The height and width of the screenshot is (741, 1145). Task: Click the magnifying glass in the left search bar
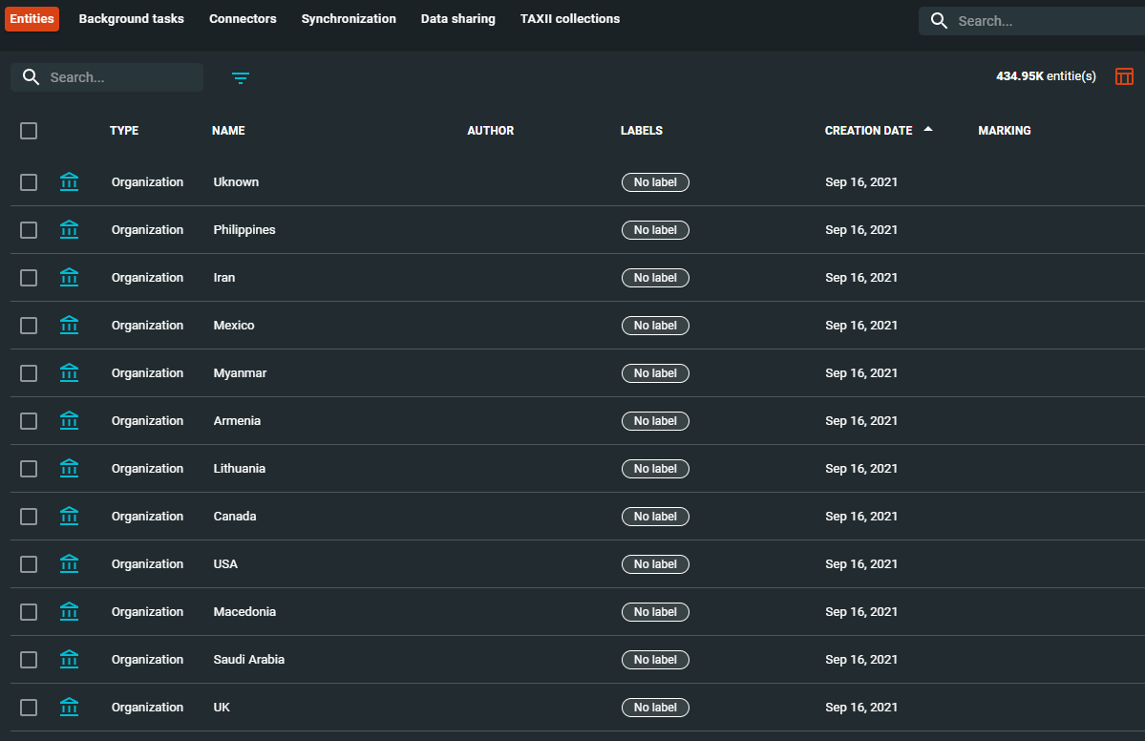point(31,76)
